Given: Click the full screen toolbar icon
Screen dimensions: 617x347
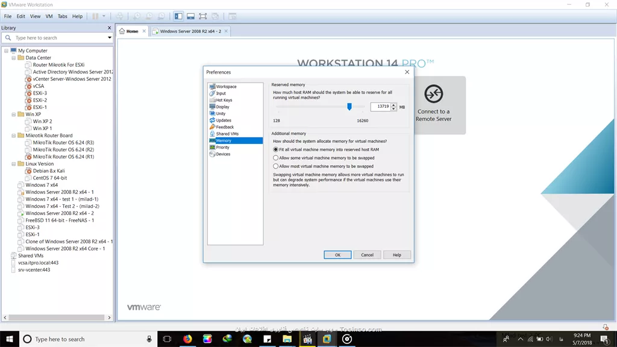Looking at the screenshot, I should (202, 16).
